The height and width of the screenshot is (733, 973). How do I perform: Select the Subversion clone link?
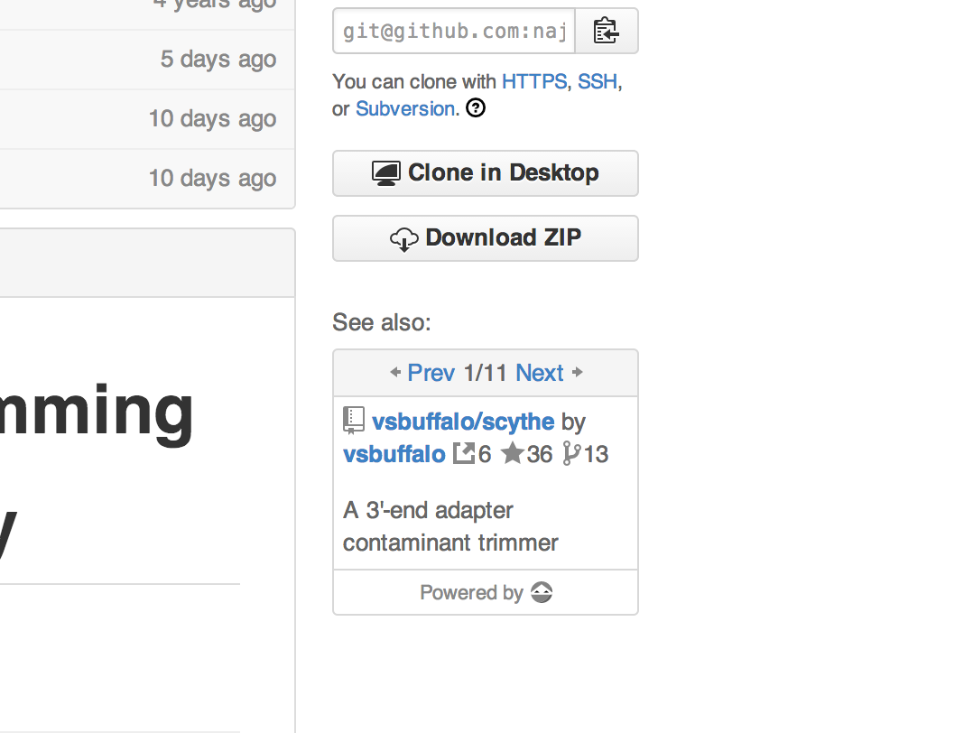click(x=405, y=109)
